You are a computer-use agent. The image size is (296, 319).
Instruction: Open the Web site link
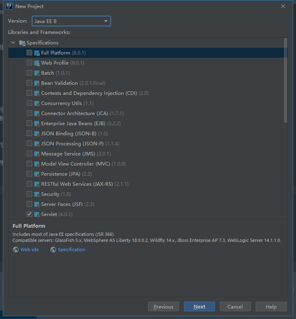click(x=29, y=250)
